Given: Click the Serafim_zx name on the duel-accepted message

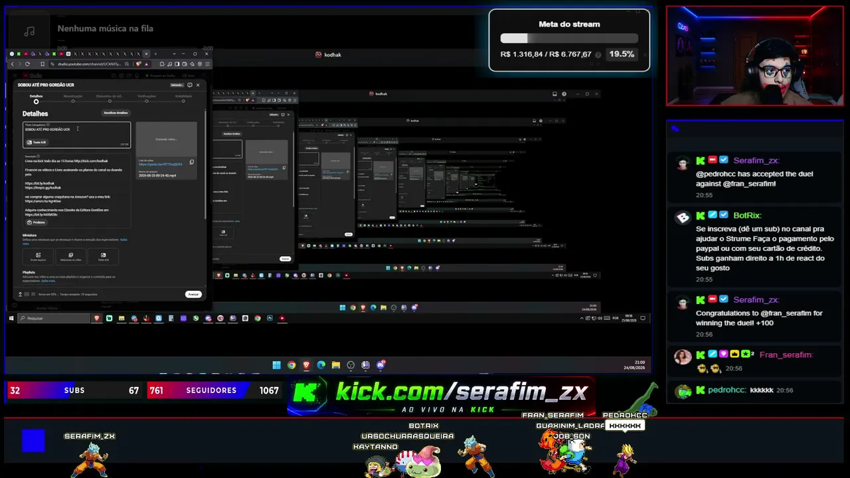Looking at the screenshot, I should 756,161.
